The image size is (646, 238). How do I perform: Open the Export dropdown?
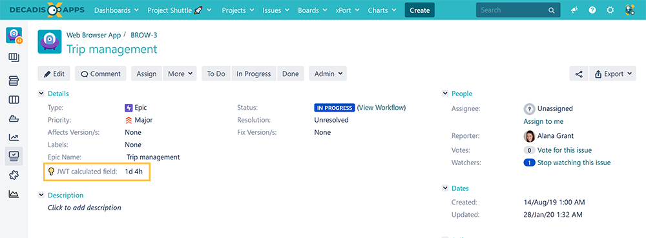click(612, 74)
